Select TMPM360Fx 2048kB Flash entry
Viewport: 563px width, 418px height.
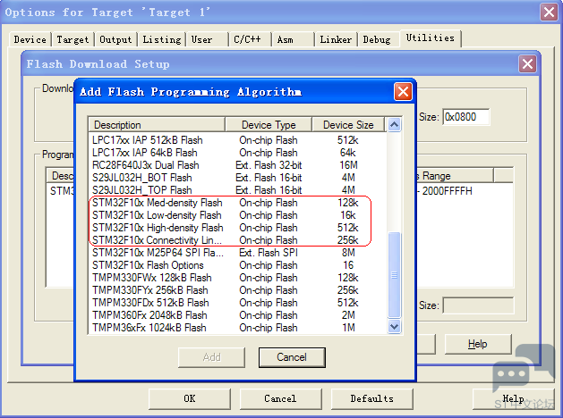[x=237, y=315]
